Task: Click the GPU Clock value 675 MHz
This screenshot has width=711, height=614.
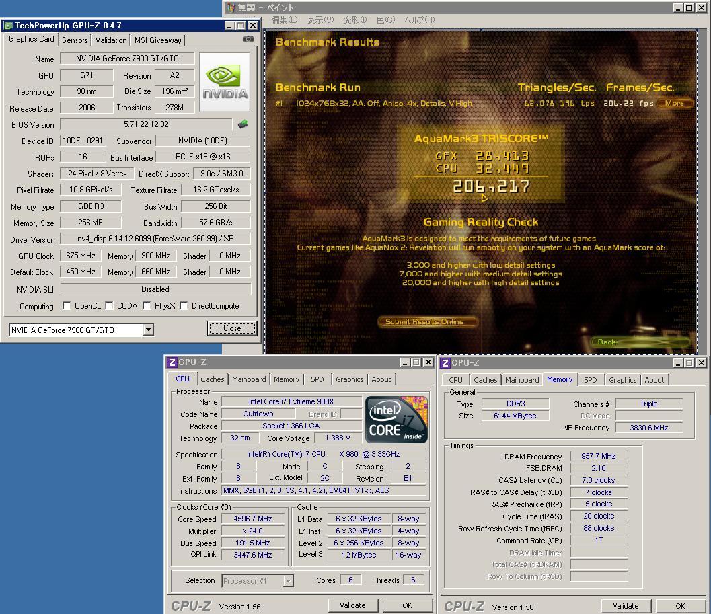Action: pos(81,256)
